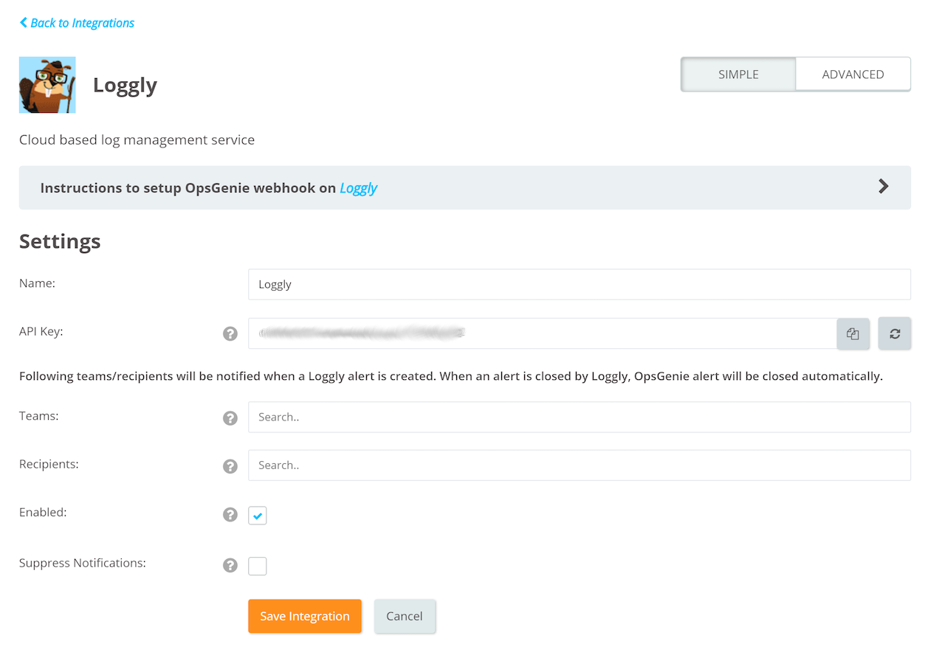
Task: Open help icon for Suppress Notifications
Action: point(230,565)
